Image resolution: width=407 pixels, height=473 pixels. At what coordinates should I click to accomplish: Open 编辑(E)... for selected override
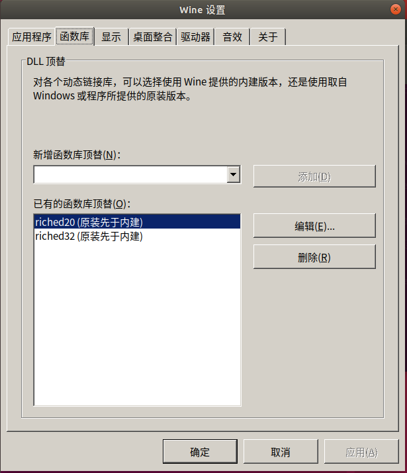314,226
